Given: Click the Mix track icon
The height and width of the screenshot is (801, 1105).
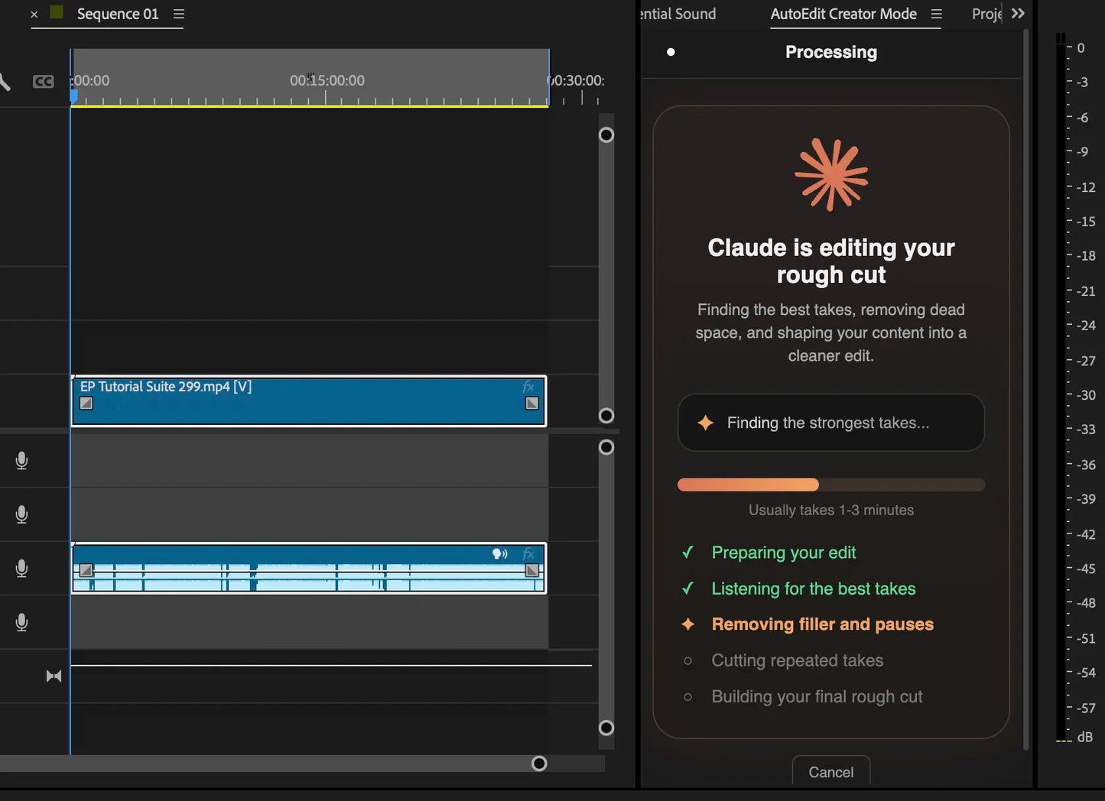Looking at the screenshot, I should click(x=54, y=676).
